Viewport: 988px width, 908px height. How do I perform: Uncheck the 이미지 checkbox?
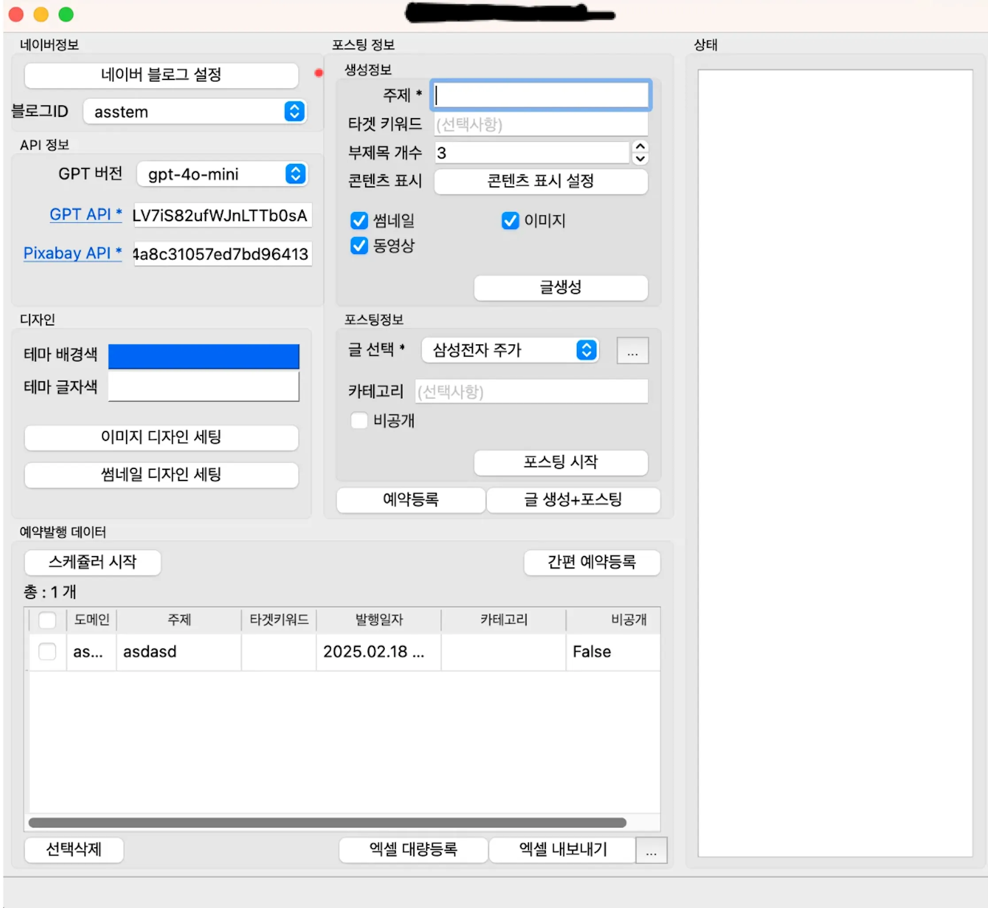click(510, 220)
